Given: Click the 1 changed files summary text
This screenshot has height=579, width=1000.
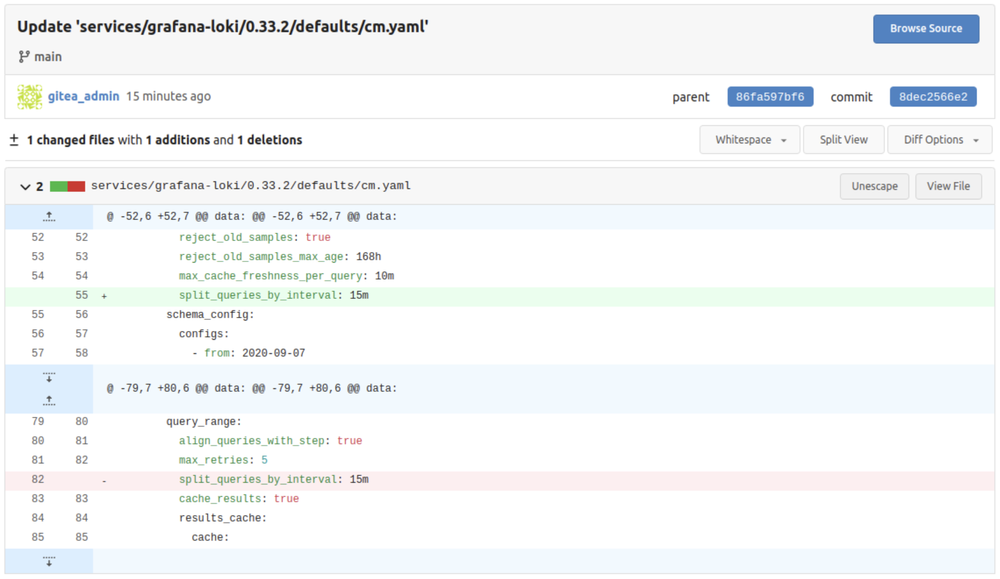Looking at the screenshot, I should coord(164,140).
